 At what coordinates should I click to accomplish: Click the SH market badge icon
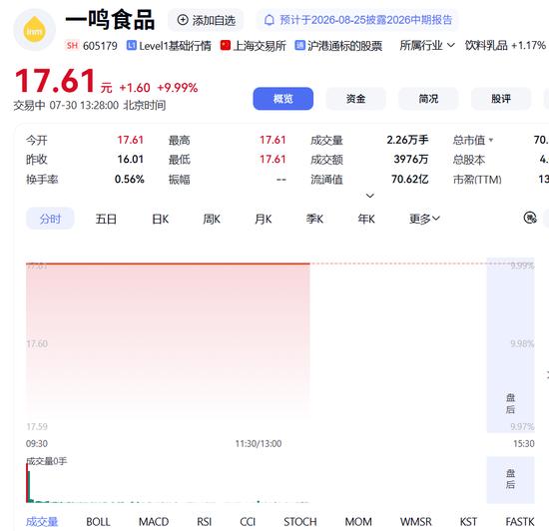[72, 46]
